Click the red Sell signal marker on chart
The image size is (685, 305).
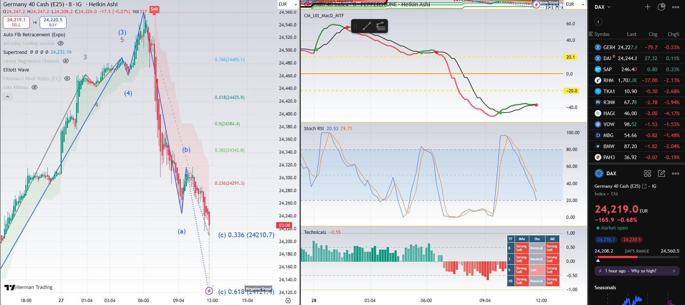click(x=154, y=10)
